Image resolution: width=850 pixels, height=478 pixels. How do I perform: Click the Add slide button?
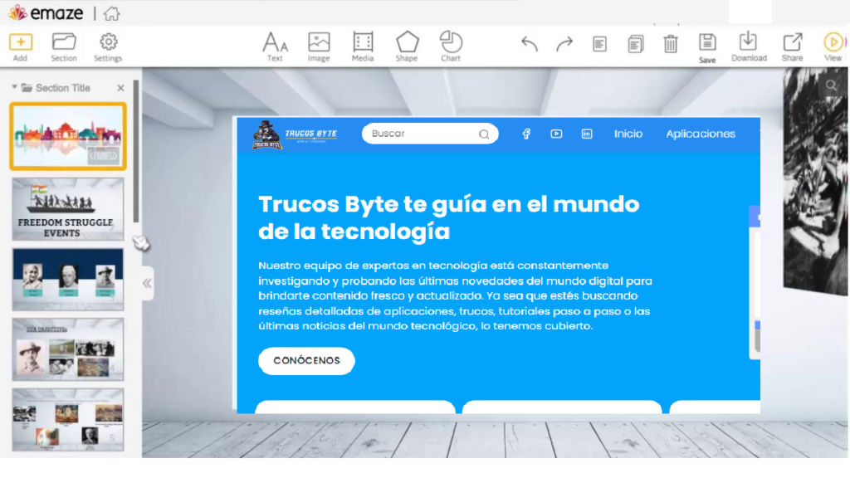(20, 47)
